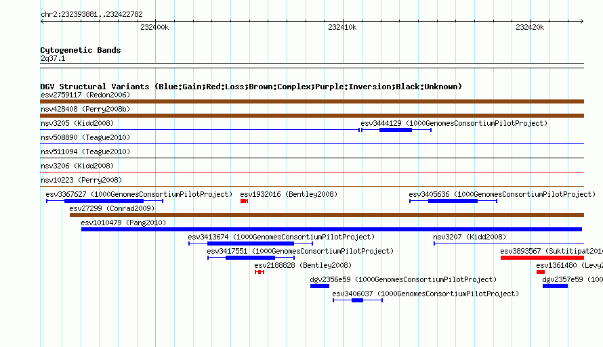603x347 pixels.
Task: Click the chr2:232393881..232422782 region label
Action: 91,14
